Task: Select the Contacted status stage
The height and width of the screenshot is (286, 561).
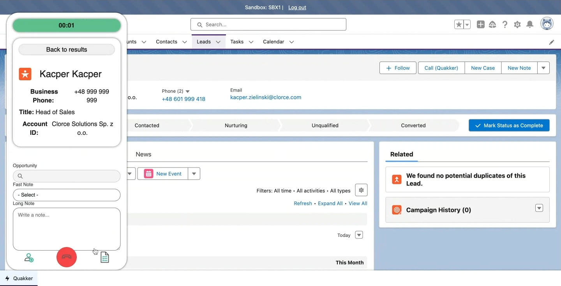Action: 147,125
